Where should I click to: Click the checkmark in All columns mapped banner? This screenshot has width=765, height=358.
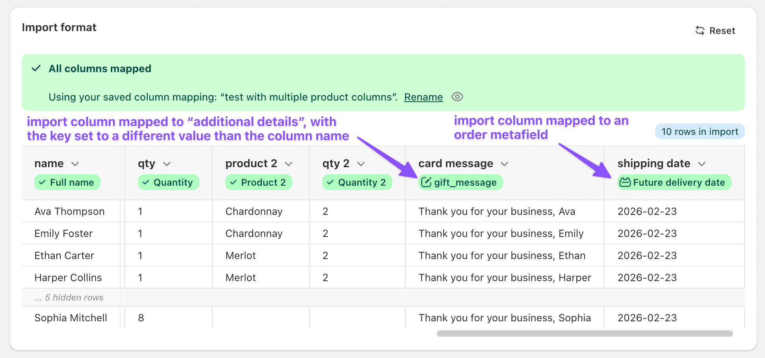[36, 68]
